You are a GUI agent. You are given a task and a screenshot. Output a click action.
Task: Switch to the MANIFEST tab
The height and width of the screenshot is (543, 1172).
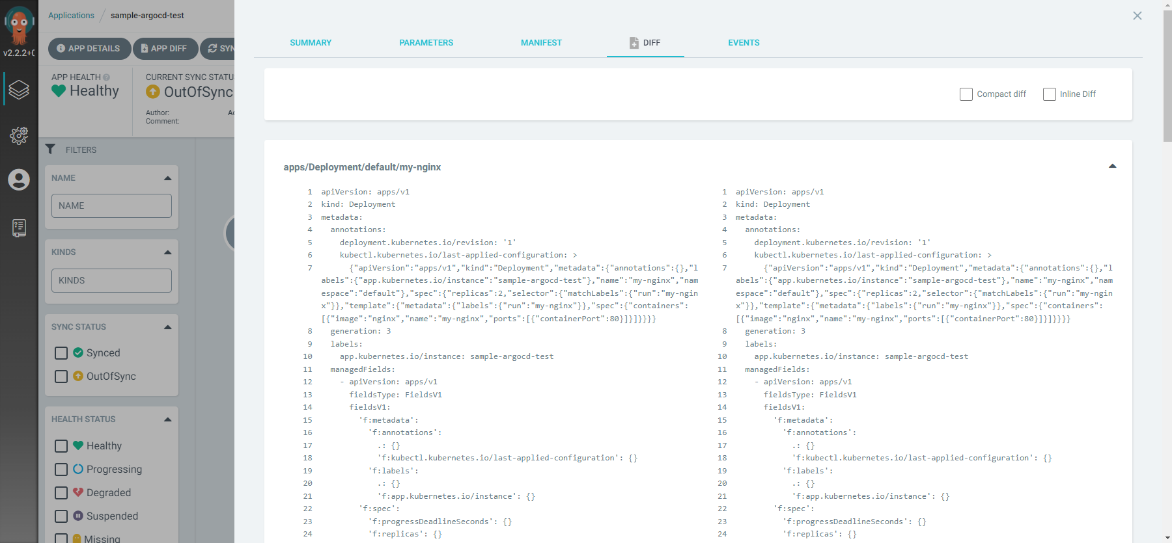[541, 43]
